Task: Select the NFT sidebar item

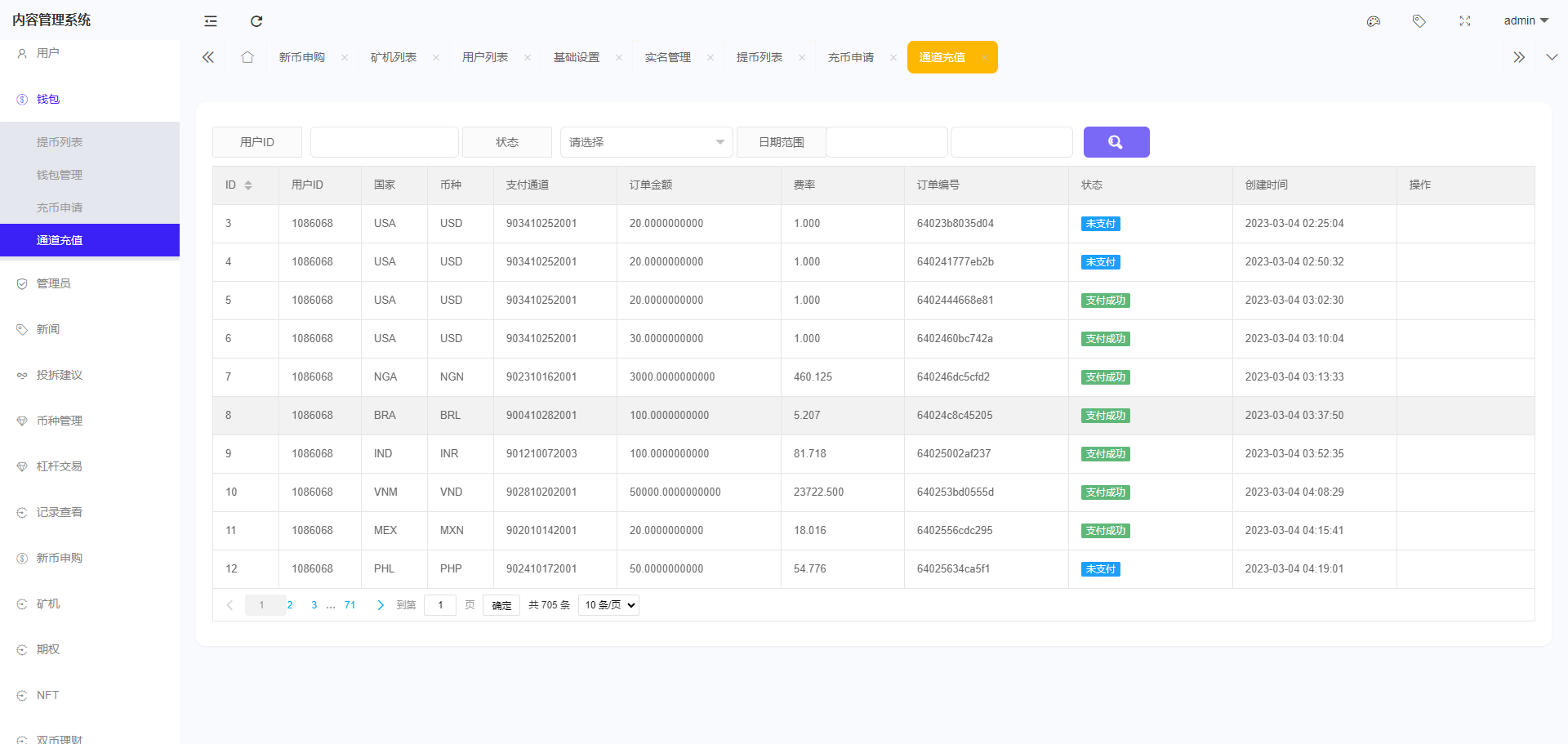Action: tap(47, 695)
